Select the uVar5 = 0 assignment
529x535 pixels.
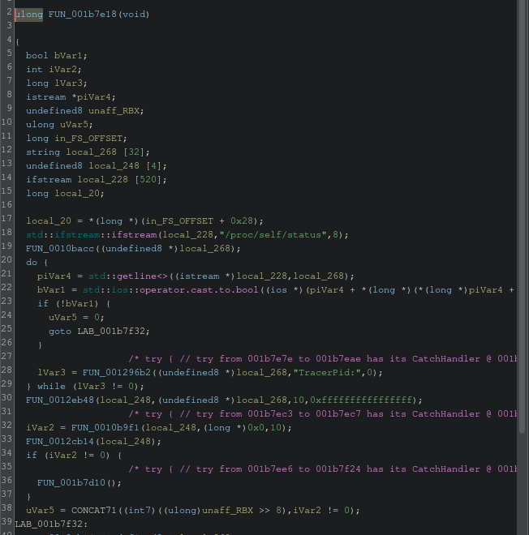click(x=76, y=317)
